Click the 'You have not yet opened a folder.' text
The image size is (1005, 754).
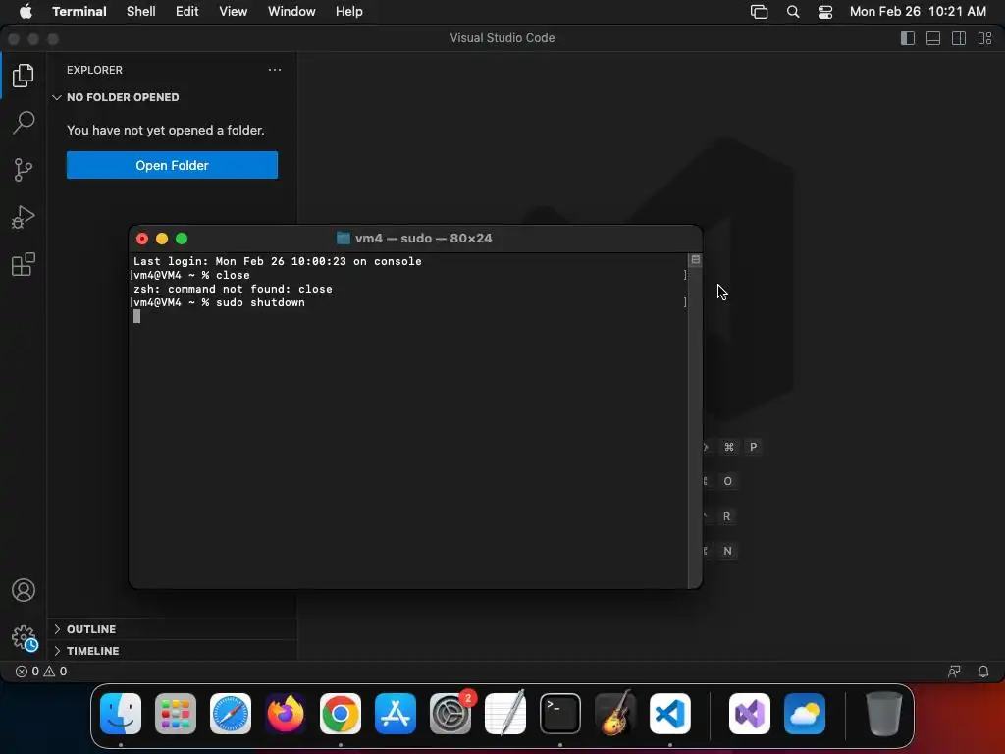(165, 131)
